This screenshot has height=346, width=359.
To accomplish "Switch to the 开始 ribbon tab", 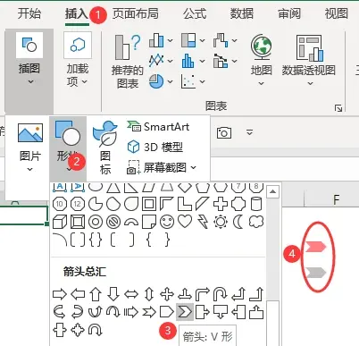I will pyautogui.click(x=29, y=13).
